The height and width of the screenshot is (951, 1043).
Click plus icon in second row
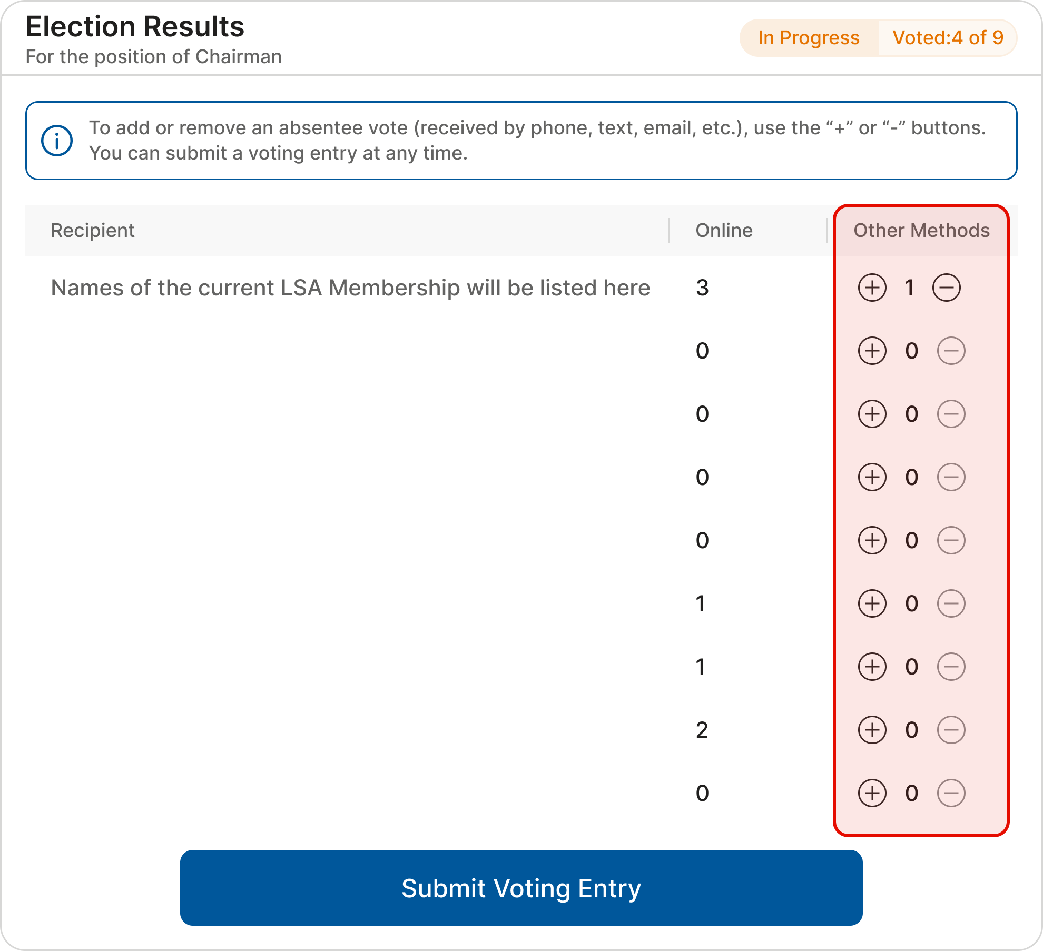coord(872,351)
